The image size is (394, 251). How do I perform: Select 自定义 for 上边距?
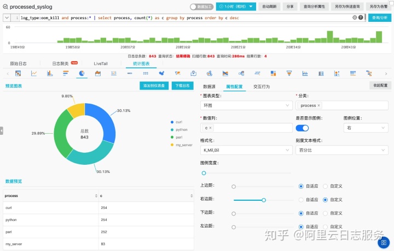pos(325,186)
